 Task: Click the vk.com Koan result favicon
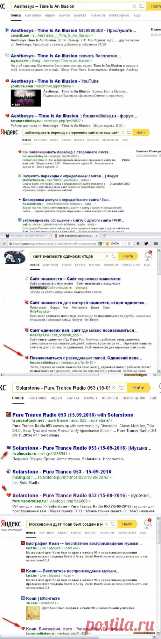(23, 598)
